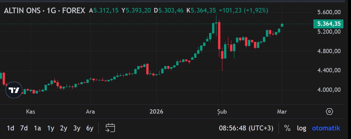
Task: Choose the 2y time range
Action: pyautogui.click(x=63, y=128)
